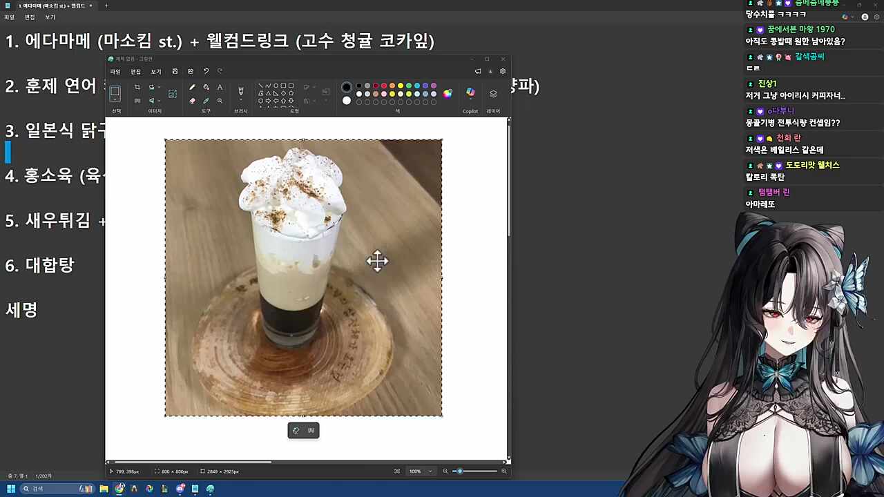
Task: Open Paint's View (보기) menu
Action: click(x=156, y=72)
